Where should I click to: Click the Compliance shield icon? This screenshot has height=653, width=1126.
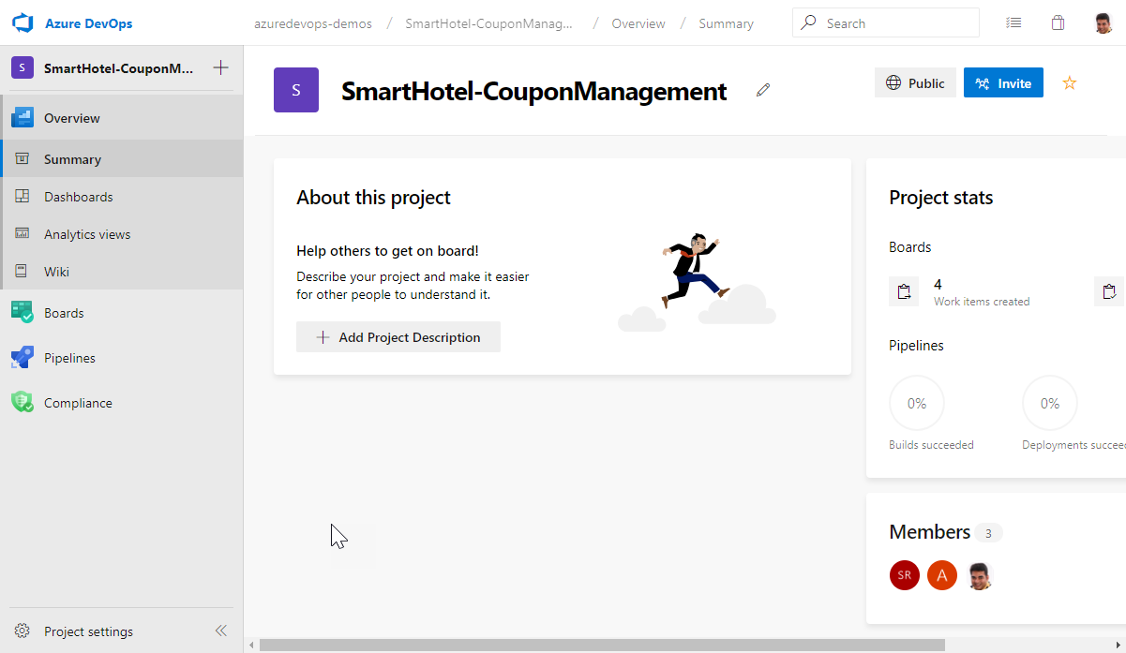23,403
